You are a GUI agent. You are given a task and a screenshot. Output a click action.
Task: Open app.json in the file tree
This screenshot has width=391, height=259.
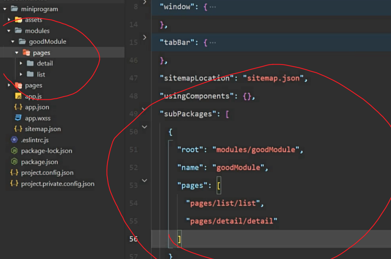pyautogui.click(x=37, y=107)
